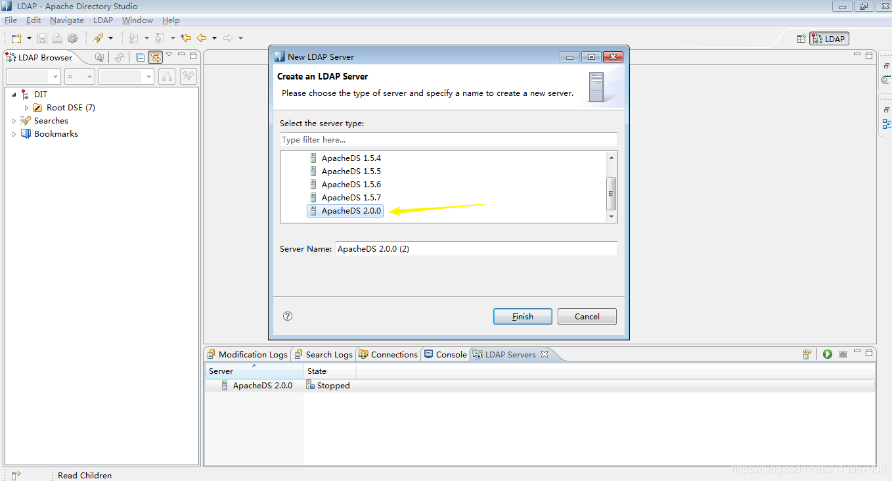
Task: Click the Open Perspective icon
Action: click(x=801, y=39)
